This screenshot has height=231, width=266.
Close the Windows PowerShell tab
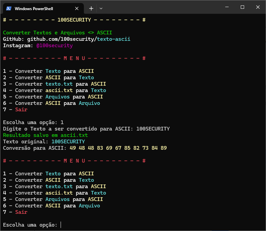click(x=77, y=8)
